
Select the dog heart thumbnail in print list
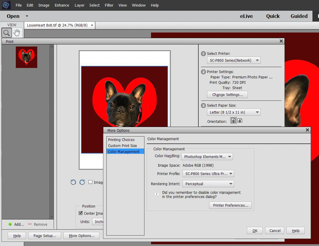[27, 57]
